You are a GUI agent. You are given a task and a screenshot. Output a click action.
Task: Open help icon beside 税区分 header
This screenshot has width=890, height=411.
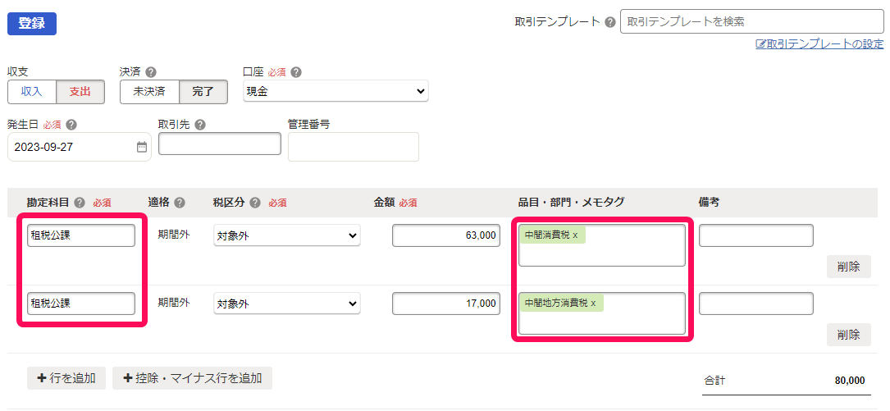pos(255,203)
